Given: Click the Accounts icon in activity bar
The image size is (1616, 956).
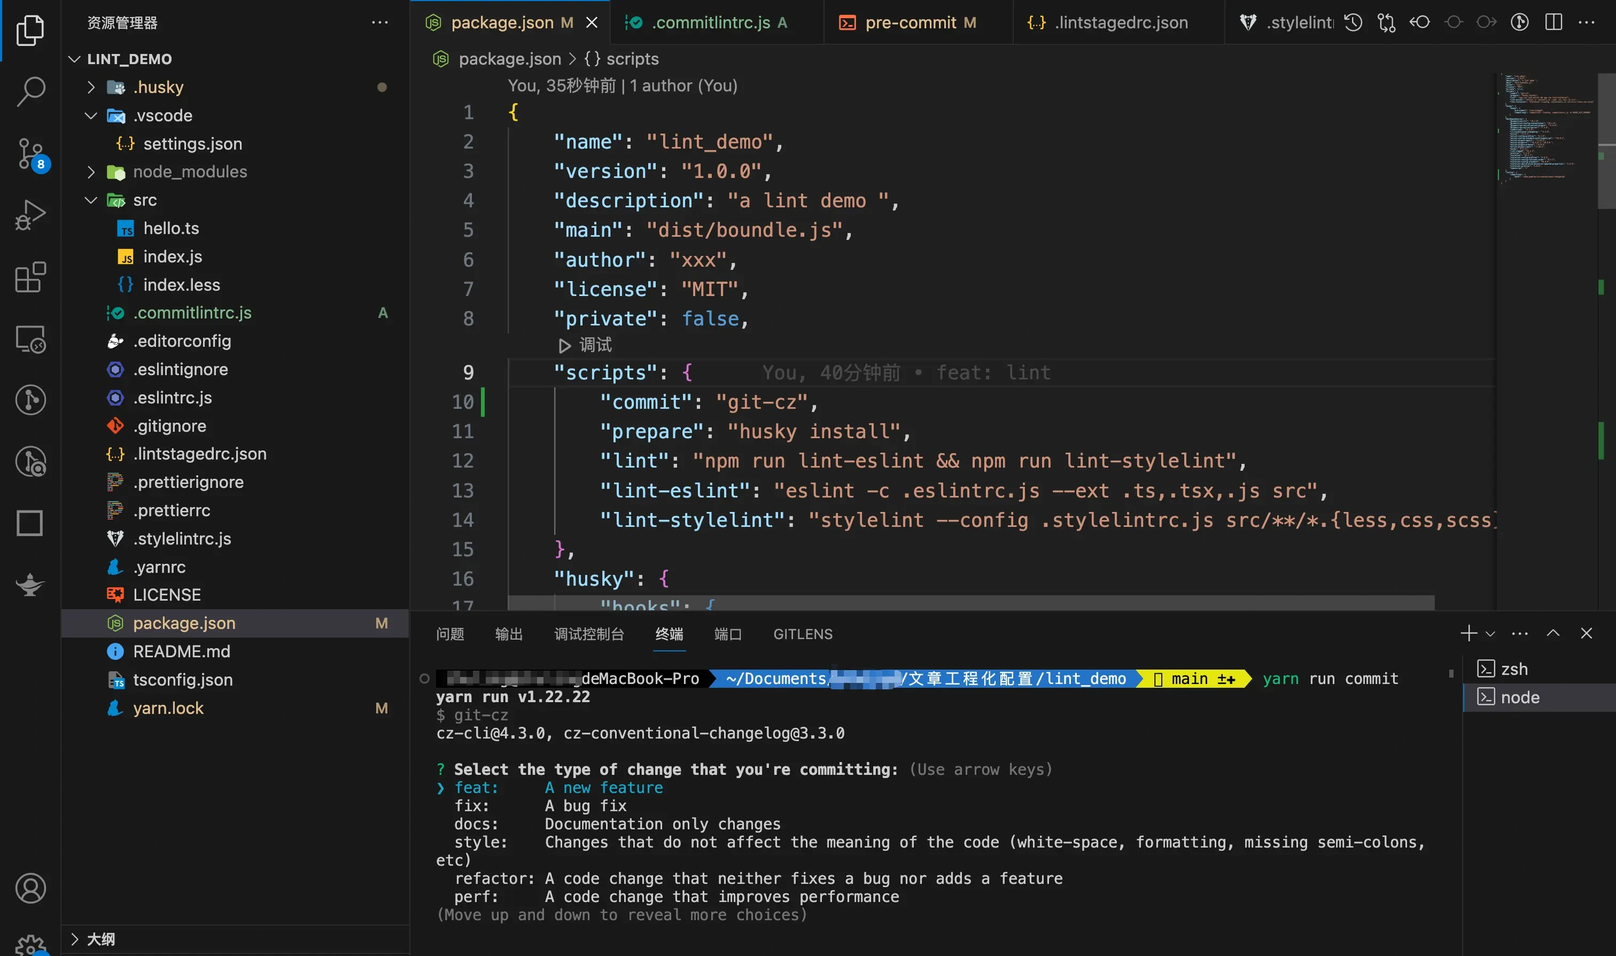Looking at the screenshot, I should pos(30,888).
